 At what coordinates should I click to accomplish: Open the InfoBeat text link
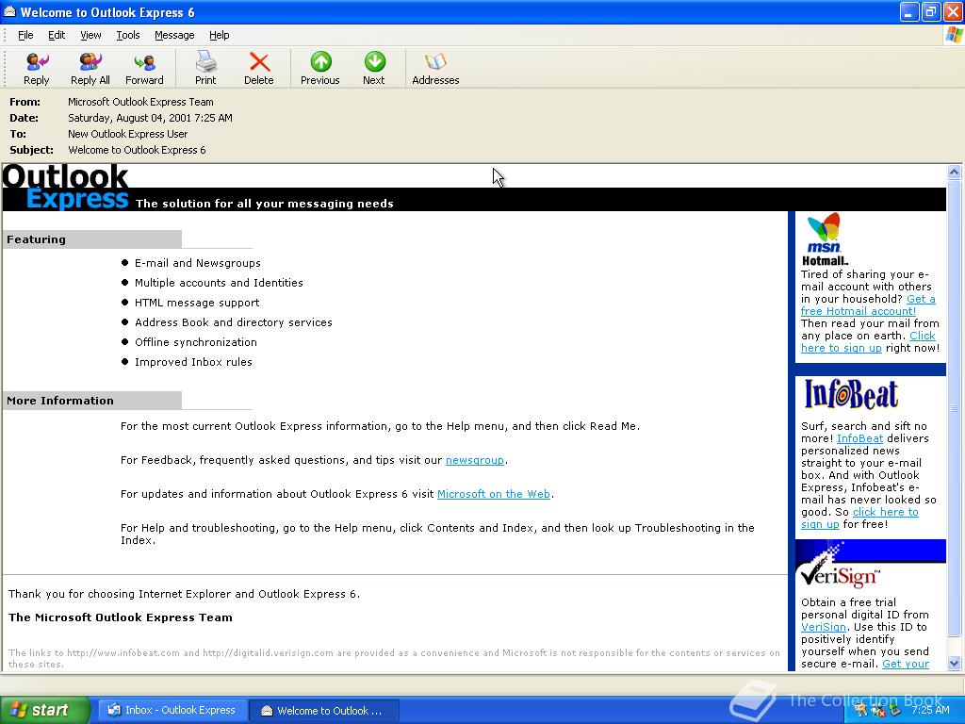859,438
